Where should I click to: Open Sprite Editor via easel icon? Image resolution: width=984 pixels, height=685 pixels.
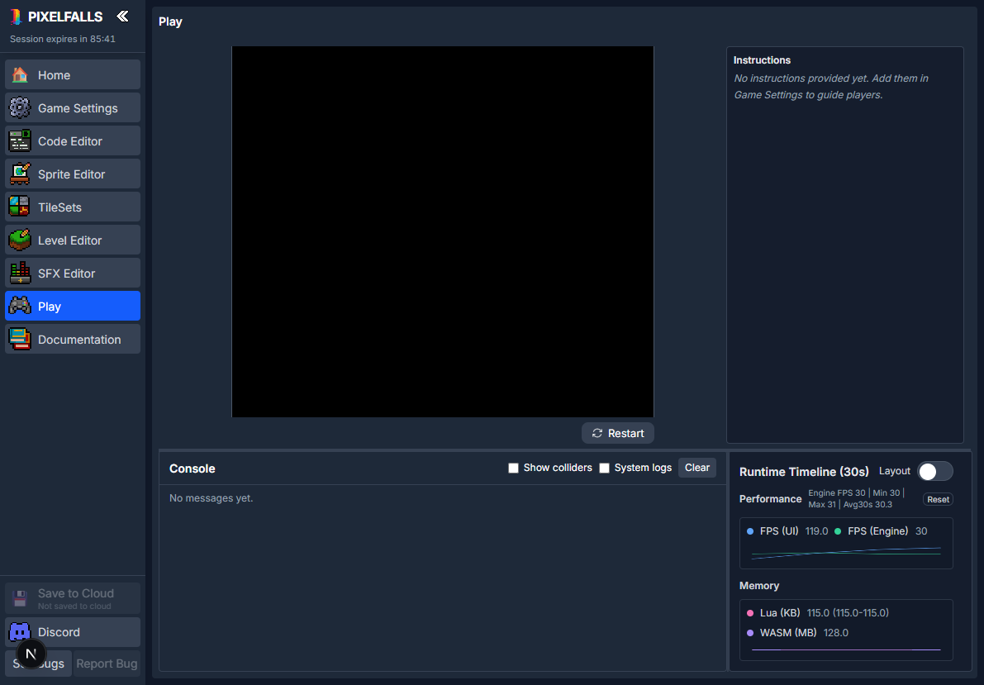tap(20, 174)
